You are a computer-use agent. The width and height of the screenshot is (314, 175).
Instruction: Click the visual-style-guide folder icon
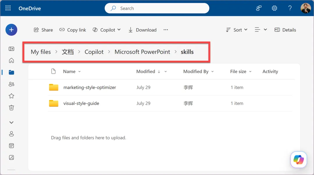[54, 103]
